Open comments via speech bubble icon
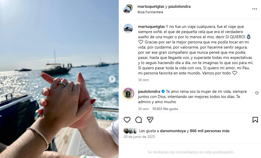 point(139,120)
